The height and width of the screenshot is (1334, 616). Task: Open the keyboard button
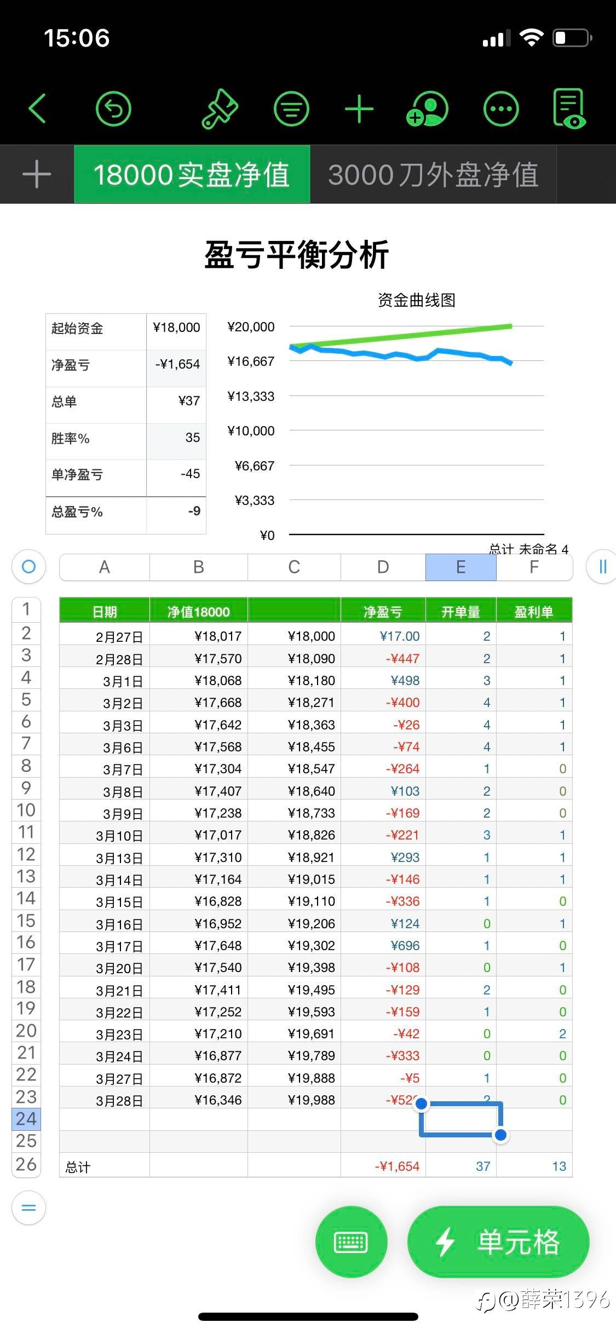[x=351, y=1242]
